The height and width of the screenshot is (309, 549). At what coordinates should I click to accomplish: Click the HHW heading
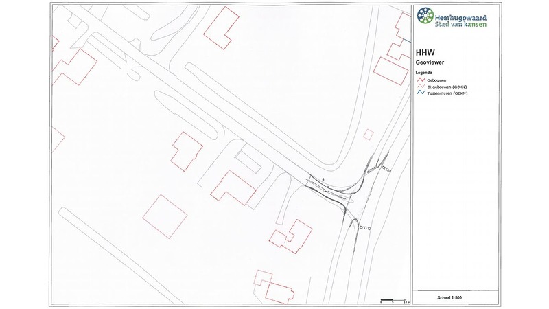click(423, 51)
